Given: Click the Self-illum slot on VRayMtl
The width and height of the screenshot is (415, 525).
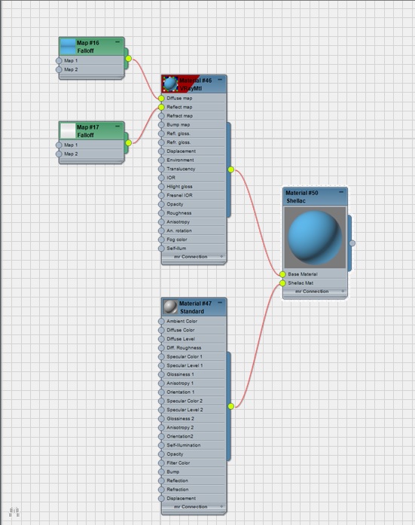Looking at the screenshot, I should tap(176, 249).
